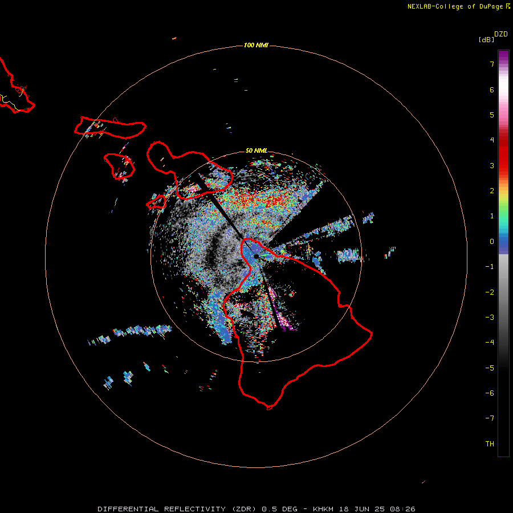The width and height of the screenshot is (513, 513).
Task: Click the 7 tick on color scale
Action: [492, 64]
